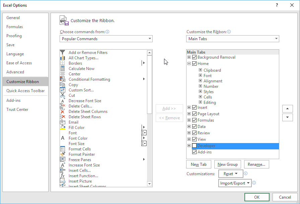The width and height of the screenshot is (300, 204).
Task: Click the Custom Sort icon
Action: 62,90
